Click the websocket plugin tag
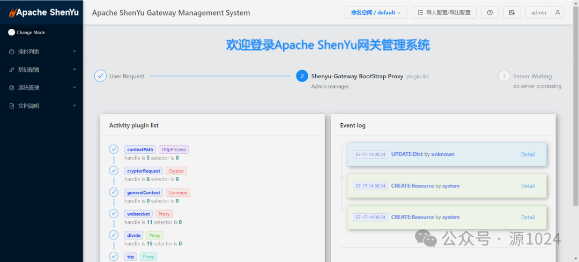The height and width of the screenshot is (262, 579). click(x=138, y=214)
